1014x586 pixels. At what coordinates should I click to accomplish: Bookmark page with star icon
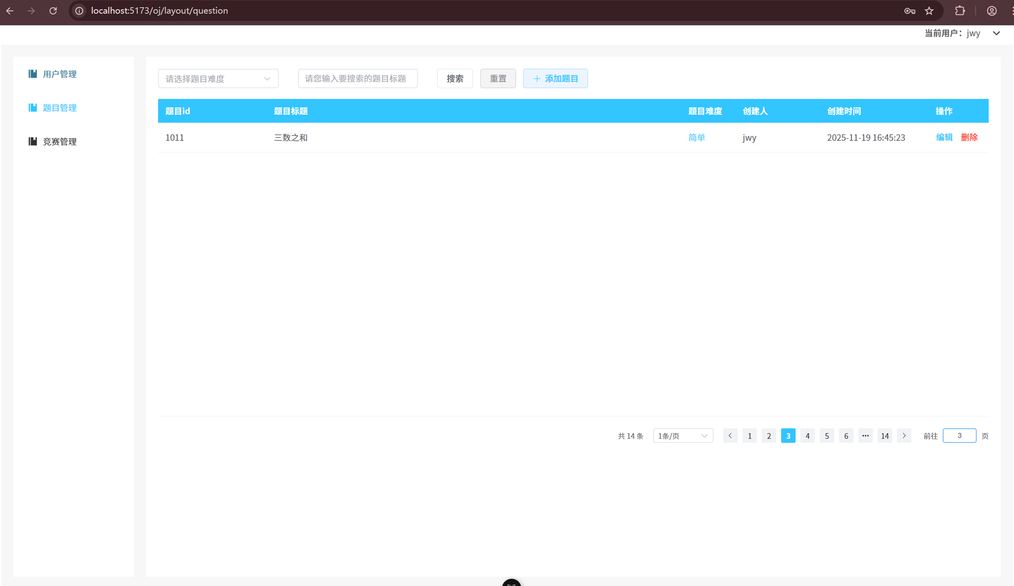pyautogui.click(x=929, y=11)
